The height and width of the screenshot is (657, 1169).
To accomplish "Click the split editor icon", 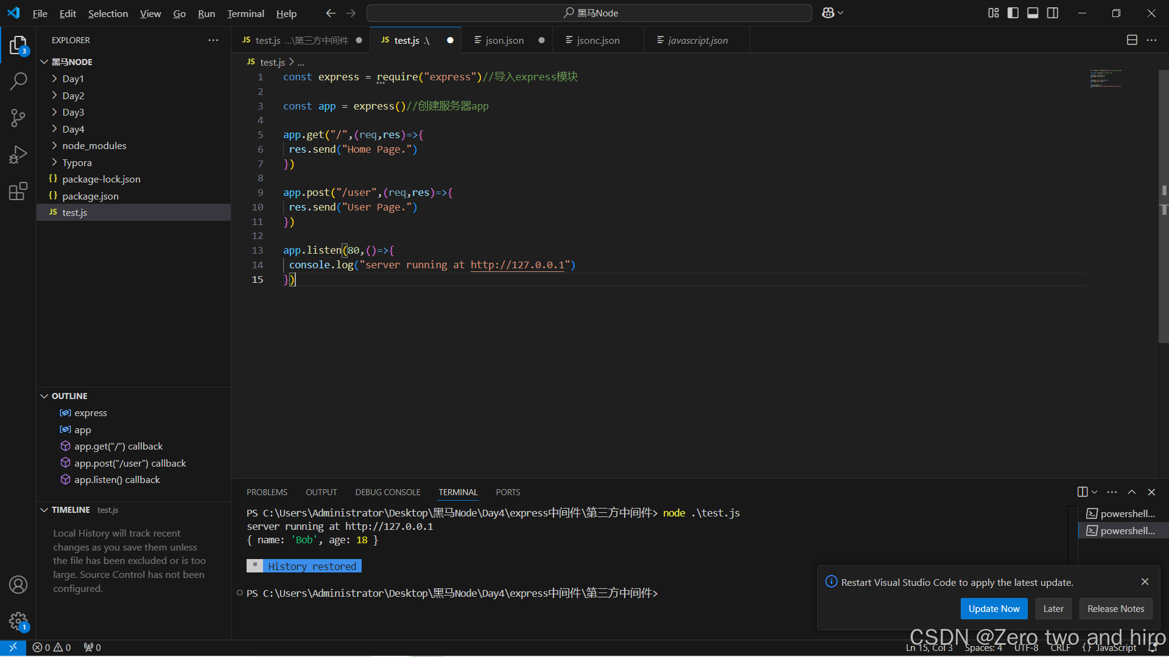I will [x=1132, y=40].
